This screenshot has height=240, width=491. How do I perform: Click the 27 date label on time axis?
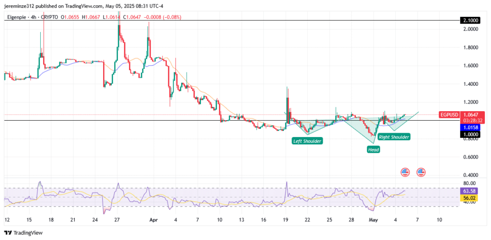tap(117, 220)
